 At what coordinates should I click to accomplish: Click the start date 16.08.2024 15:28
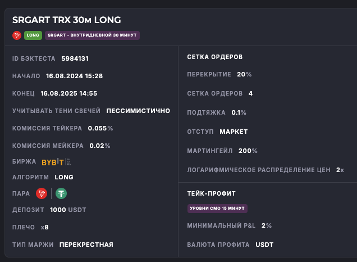point(74,76)
